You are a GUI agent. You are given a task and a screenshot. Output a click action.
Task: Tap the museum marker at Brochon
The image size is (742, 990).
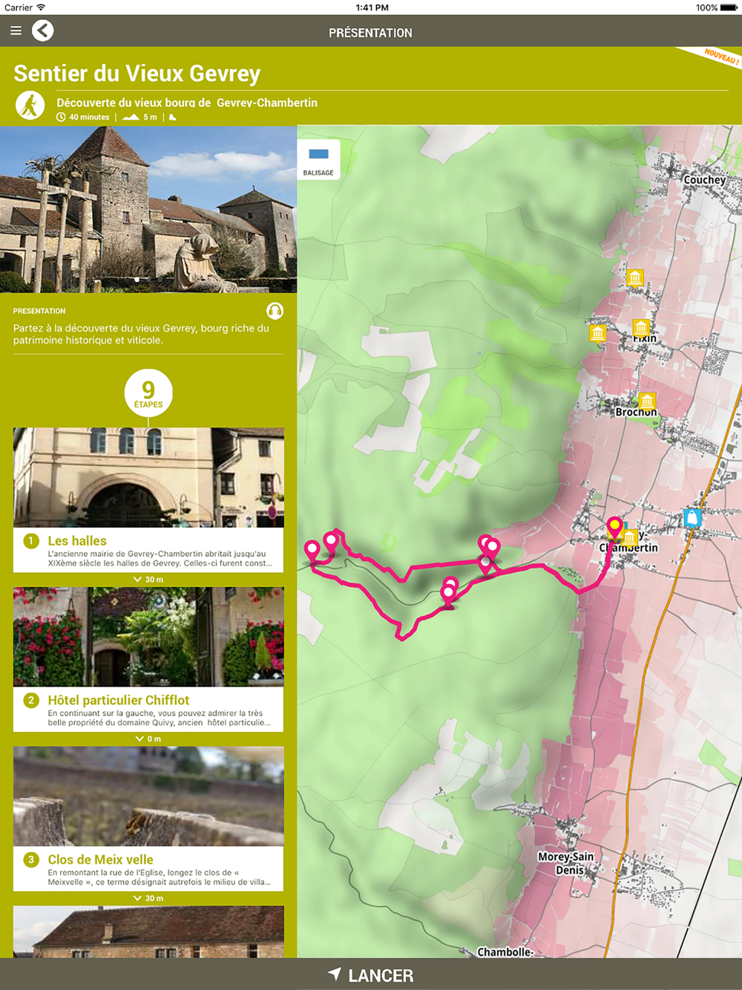click(x=647, y=401)
